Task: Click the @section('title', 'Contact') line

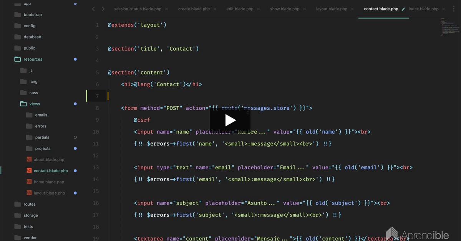Action: click(x=153, y=49)
